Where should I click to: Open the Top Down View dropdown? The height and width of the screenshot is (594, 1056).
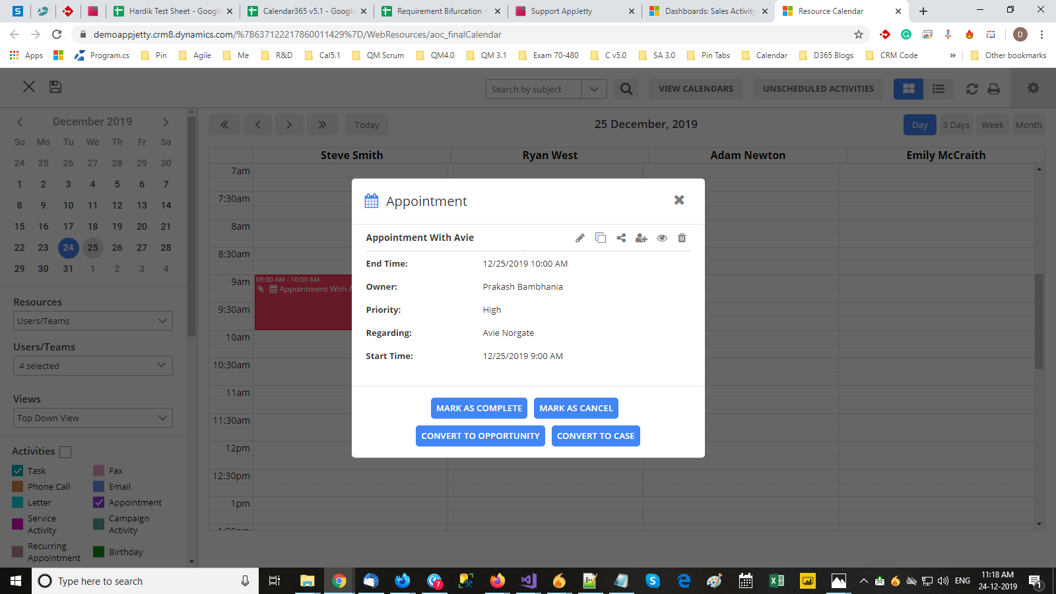tap(92, 417)
